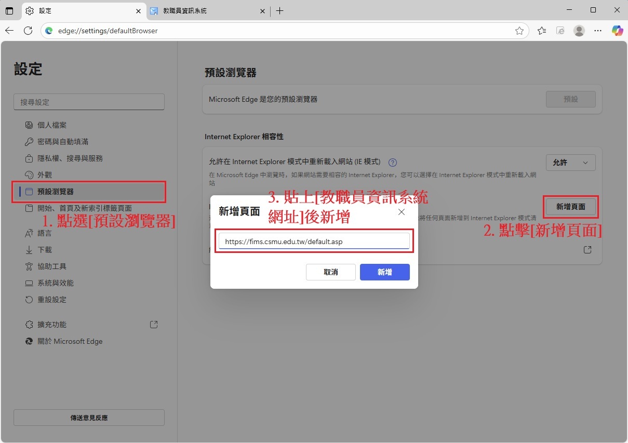Viewport: 628px width, 443px height.
Task: Click the back navigation arrow
Action: tap(9, 31)
